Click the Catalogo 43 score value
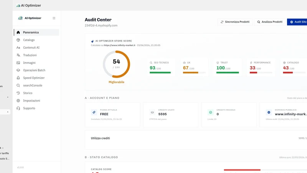The height and width of the screenshot is (173, 307). pos(286,68)
